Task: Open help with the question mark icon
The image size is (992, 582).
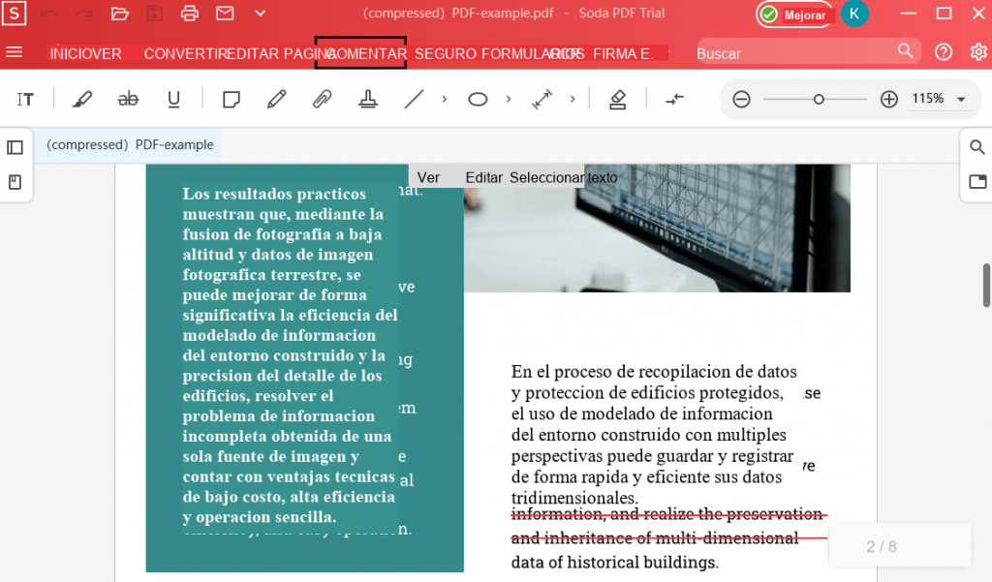Action: coord(944,52)
